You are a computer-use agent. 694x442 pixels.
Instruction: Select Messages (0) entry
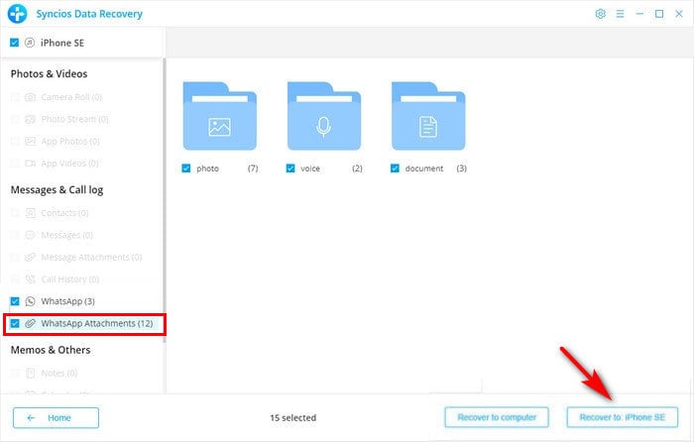pos(66,235)
